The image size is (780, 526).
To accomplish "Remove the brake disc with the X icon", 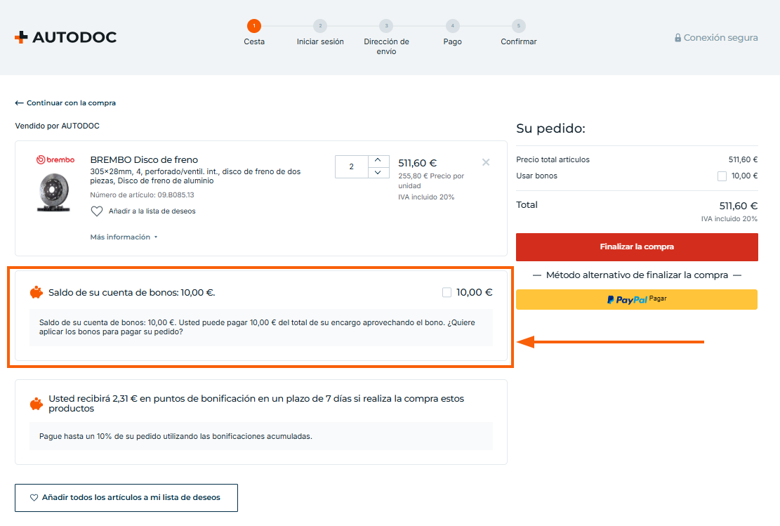I will coord(486,162).
